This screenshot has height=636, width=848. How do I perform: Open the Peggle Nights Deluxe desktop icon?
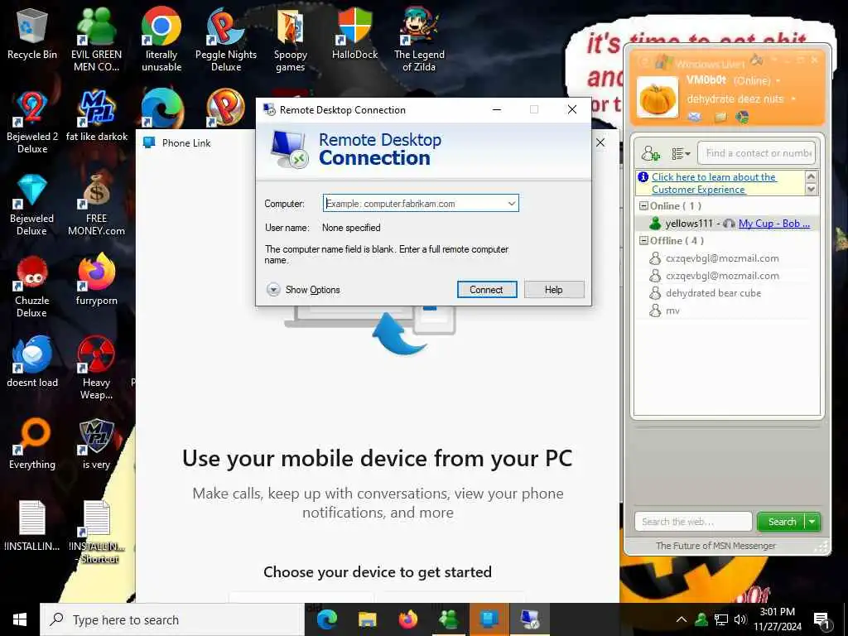225,40
